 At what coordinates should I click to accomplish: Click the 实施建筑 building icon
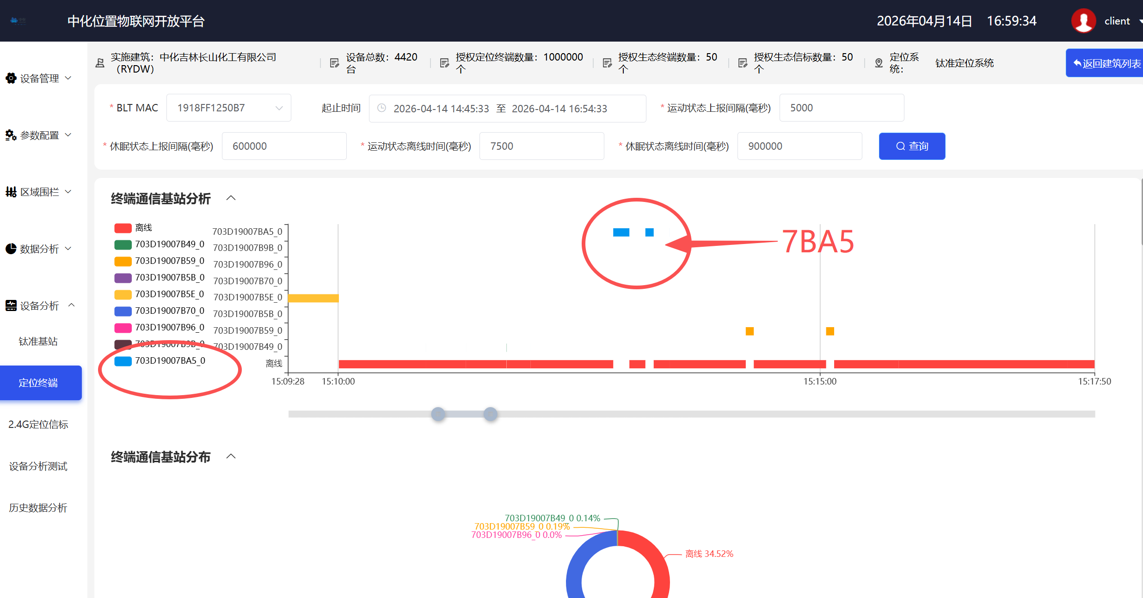(x=100, y=63)
